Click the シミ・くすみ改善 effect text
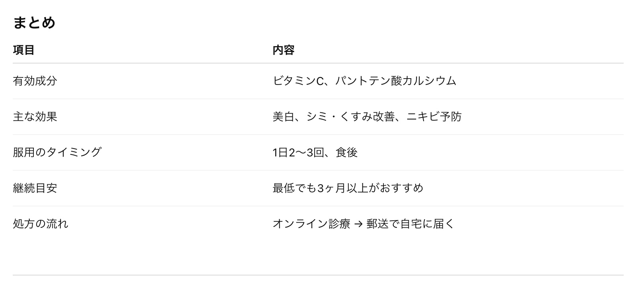Screen dimensions: 638x289 [350, 117]
